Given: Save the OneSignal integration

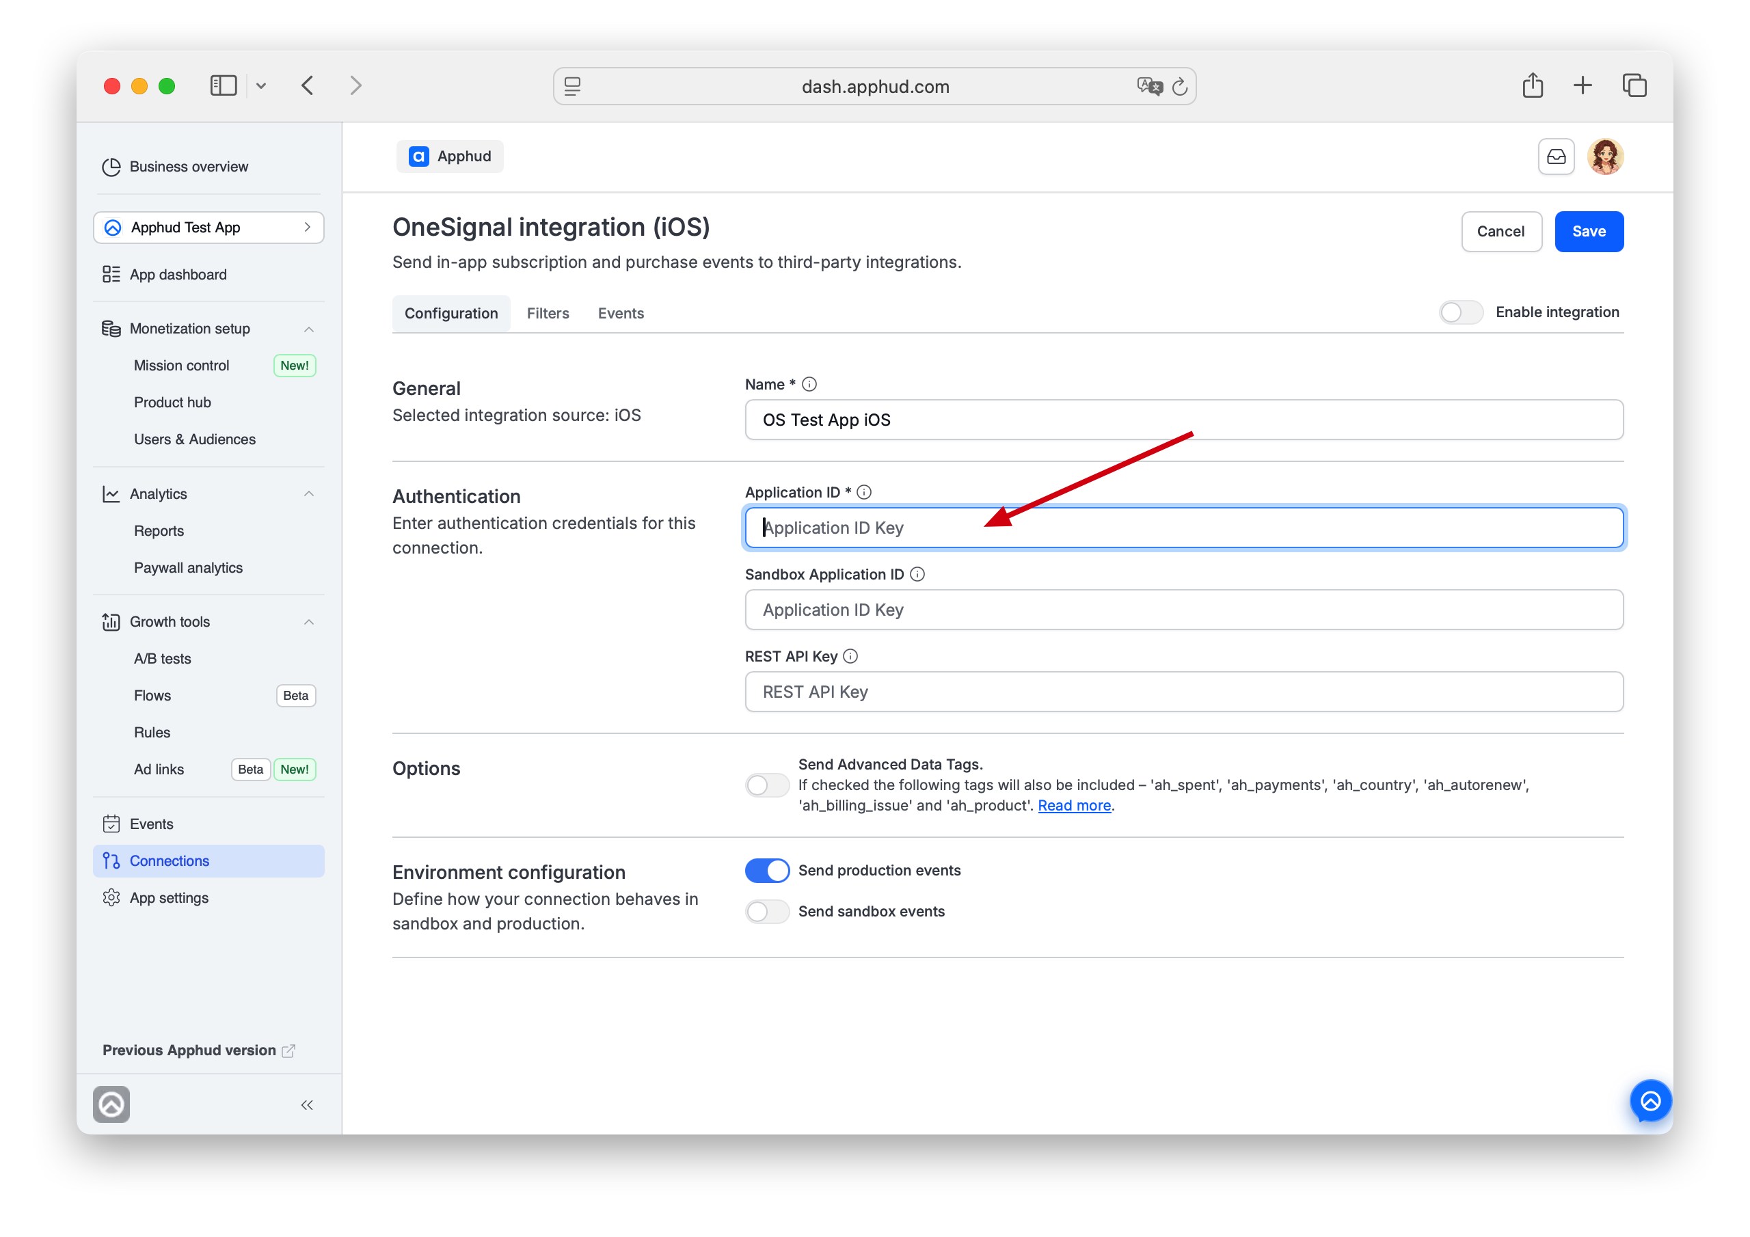Looking at the screenshot, I should click(x=1589, y=232).
